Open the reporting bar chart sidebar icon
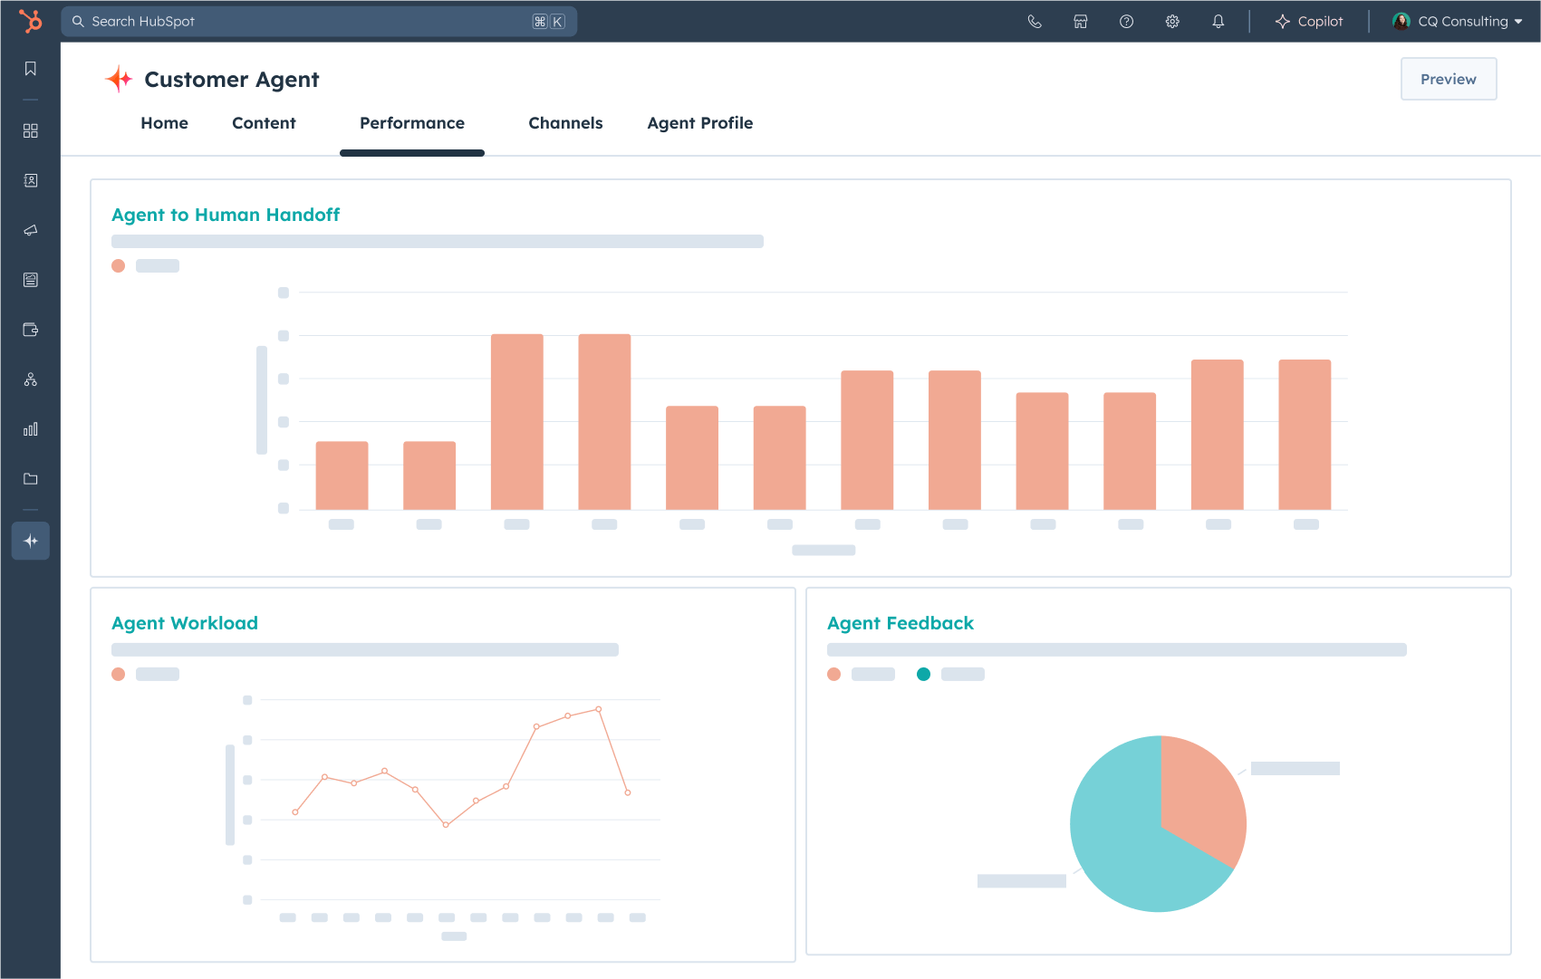This screenshot has height=979, width=1541. 31,429
